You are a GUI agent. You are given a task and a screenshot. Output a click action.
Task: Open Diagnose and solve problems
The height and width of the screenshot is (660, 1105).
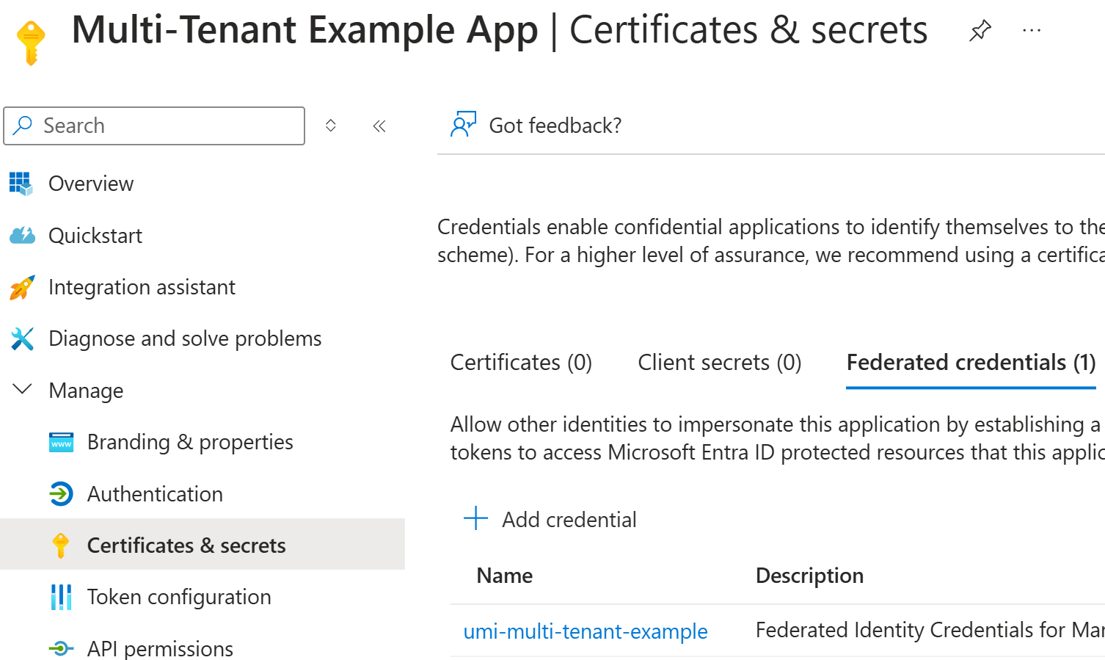(x=185, y=338)
